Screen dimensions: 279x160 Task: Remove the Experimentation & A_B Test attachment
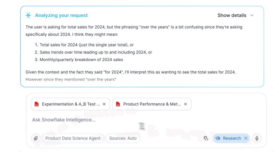[x=104, y=104]
